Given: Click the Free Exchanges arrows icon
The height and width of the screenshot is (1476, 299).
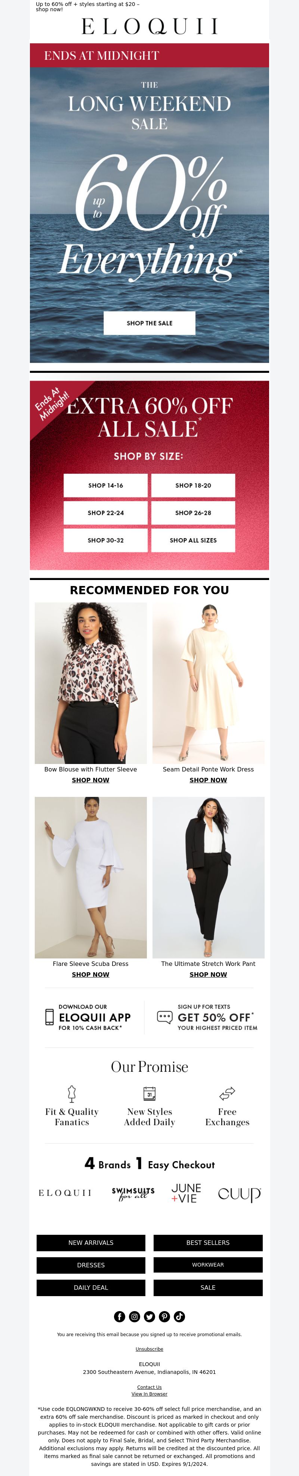Looking at the screenshot, I should click(x=227, y=1093).
